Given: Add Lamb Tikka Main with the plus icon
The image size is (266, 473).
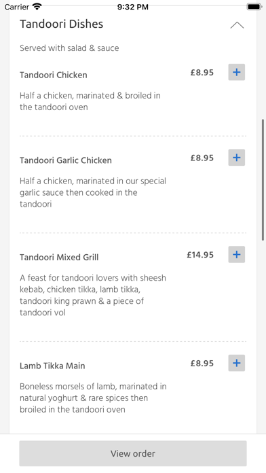Looking at the screenshot, I should [236, 363].
